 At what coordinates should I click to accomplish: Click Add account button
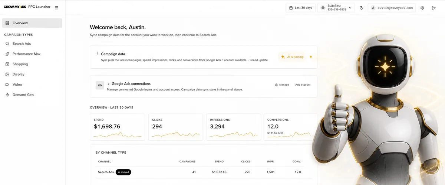coord(303,85)
